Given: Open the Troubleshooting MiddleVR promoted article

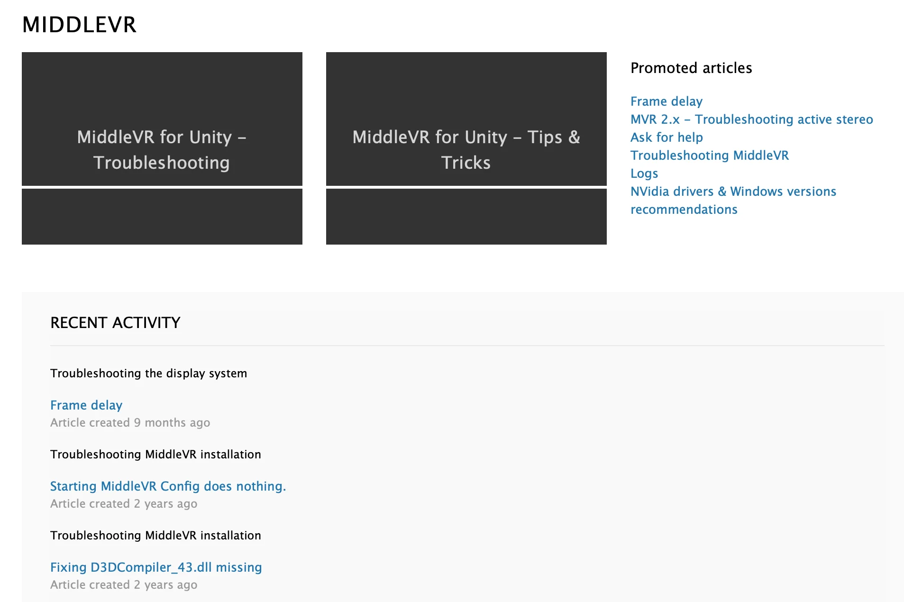Looking at the screenshot, I should point(710,155).
